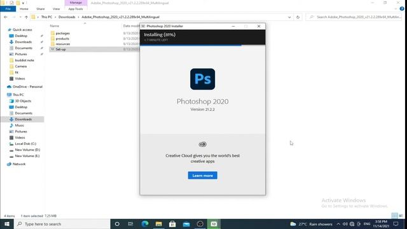Open the Share ribbon tab
Screen dimensions: 407x229
[x=41, y=9]
